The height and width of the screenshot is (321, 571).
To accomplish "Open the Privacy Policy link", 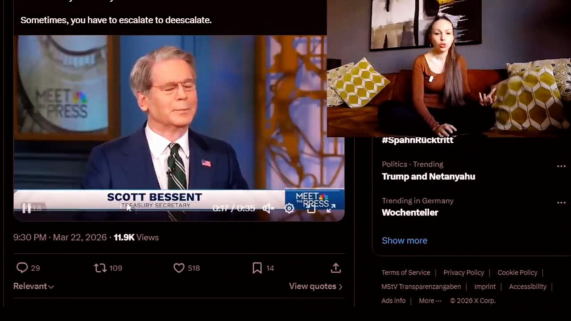I will click(463, 272).
